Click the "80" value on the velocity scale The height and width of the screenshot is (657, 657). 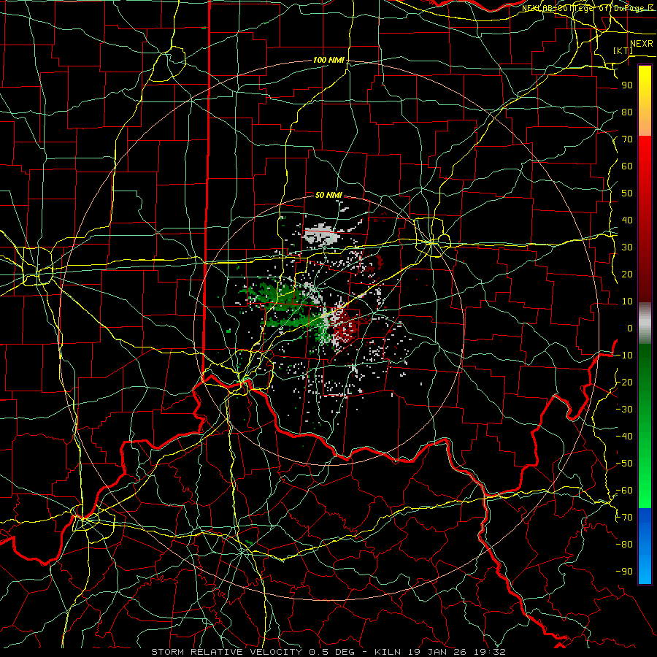[627, 112]
